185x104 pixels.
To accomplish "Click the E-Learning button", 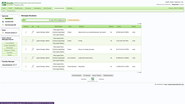I will 87,75.
